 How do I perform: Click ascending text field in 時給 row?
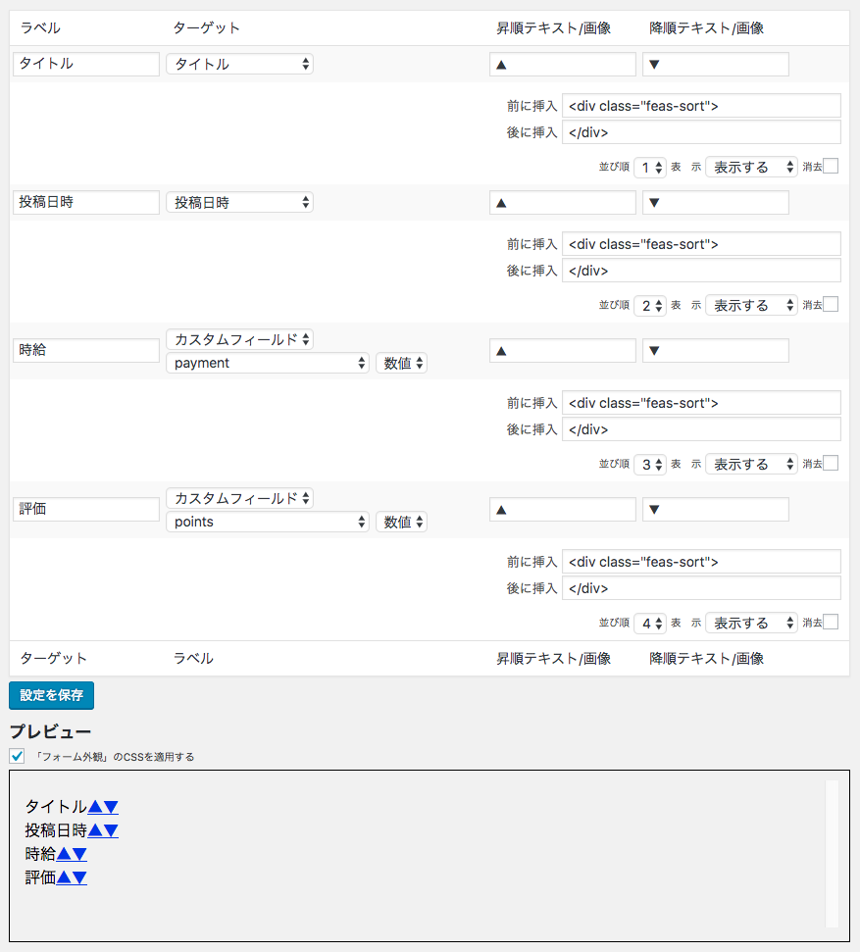pyautogui.click(x=563, y=351)
